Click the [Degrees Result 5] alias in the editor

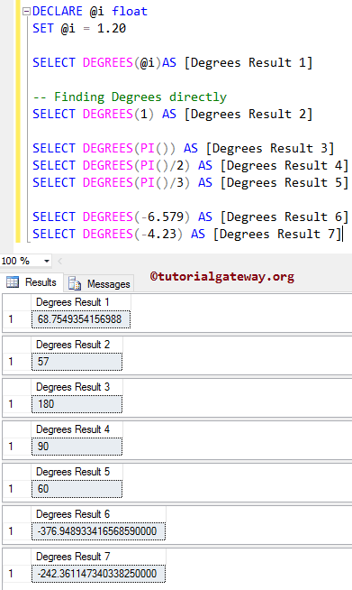tap(284, 183)
